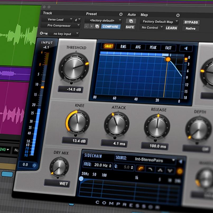Viewport: 213px width, 213px height.
Task: Toggle the automation SAFE button
Action: pos(130,27)
